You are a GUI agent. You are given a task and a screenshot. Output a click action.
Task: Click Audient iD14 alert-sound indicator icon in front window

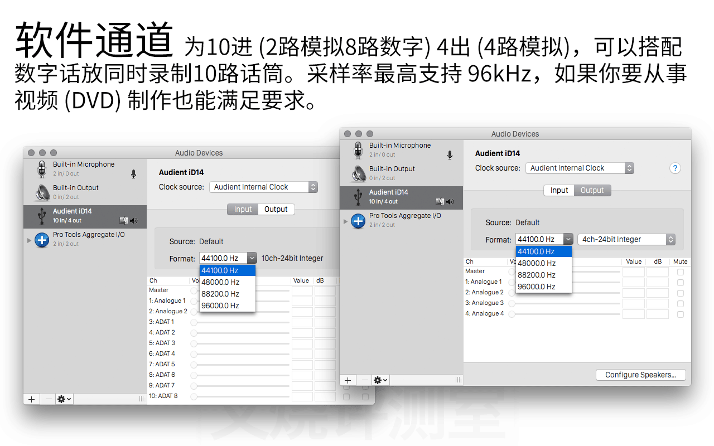tap(440, 202)
